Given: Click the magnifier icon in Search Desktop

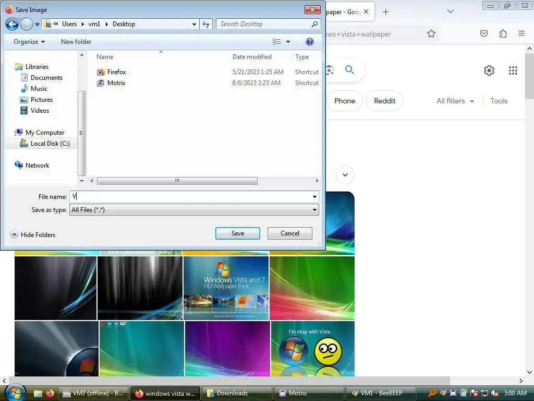Looking at the screenshot, I should pyautogui.click(x=314, y=24).
